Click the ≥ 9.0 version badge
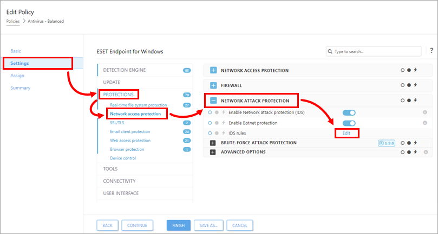The width and height of the screenshot is (438, 234). (387, 143)
